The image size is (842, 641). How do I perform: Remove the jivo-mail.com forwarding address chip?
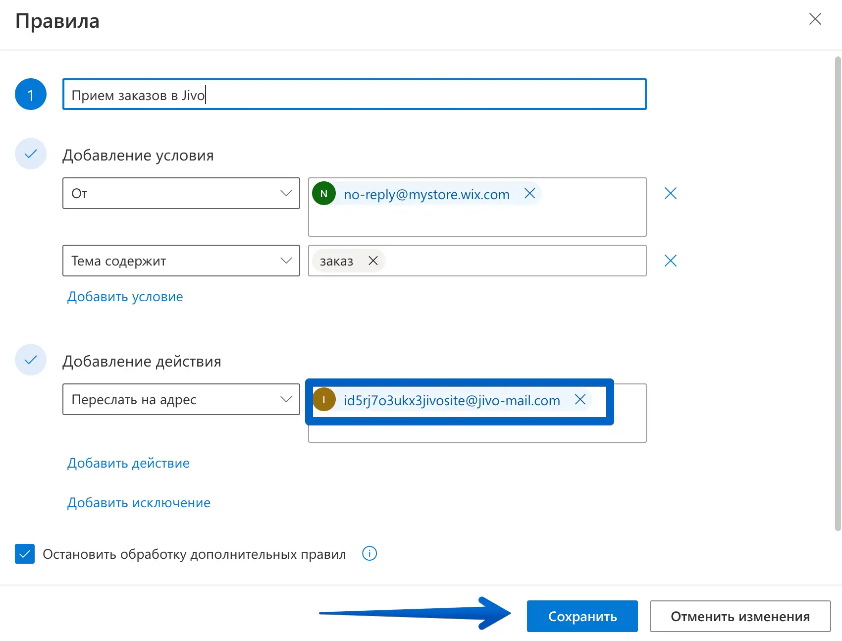tap(580, 400)
